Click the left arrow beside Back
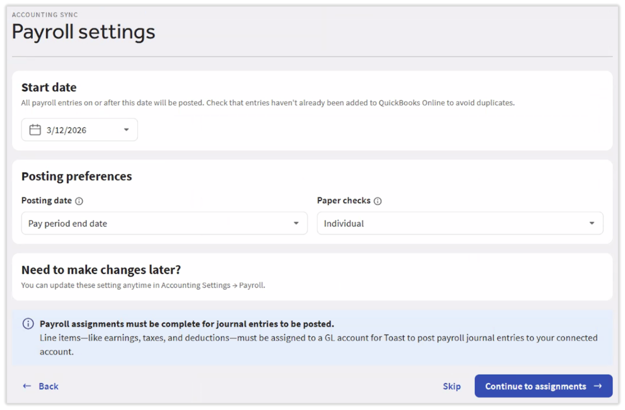Viewport: 625px width, 410px height. [x=27, y=386]
